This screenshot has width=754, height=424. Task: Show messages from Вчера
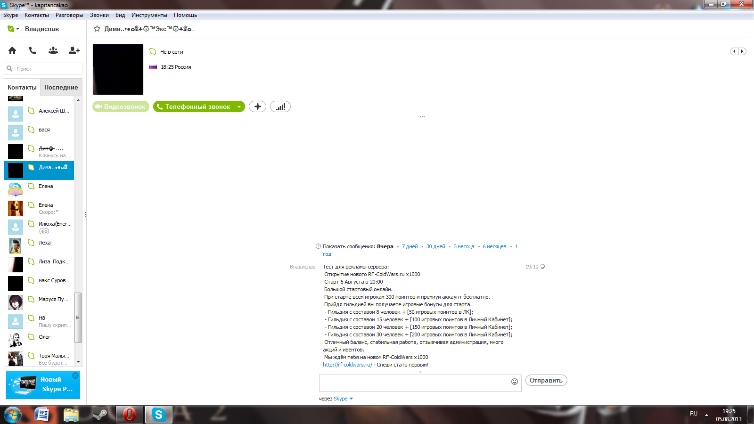click(x=385, y=246)
